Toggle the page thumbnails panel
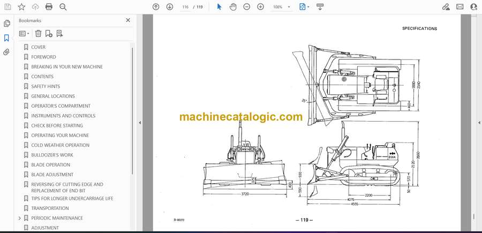 pos(7,24)
